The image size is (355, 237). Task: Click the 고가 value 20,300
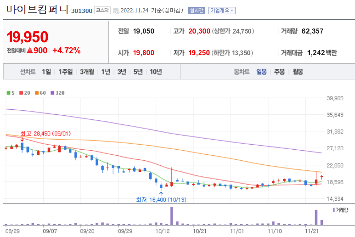[199, 31]
